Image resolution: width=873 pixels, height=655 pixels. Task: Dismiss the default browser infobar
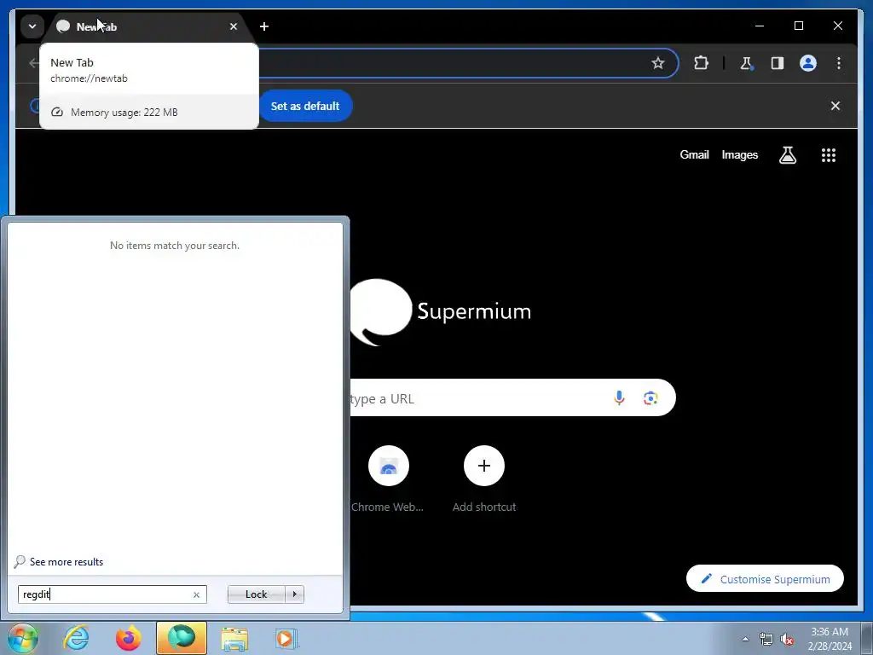tap(835, 106)
